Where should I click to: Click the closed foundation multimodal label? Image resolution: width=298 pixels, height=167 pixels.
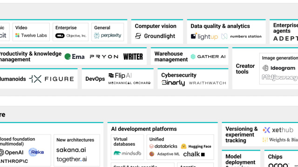pyautogui.click(x=18, y=141)
